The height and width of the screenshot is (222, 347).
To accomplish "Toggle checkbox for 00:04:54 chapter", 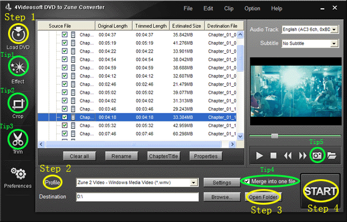I will [x=65, y=60].
